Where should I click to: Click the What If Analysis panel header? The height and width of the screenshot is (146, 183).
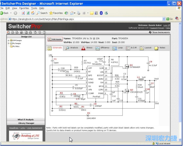[x=26, y=120]
